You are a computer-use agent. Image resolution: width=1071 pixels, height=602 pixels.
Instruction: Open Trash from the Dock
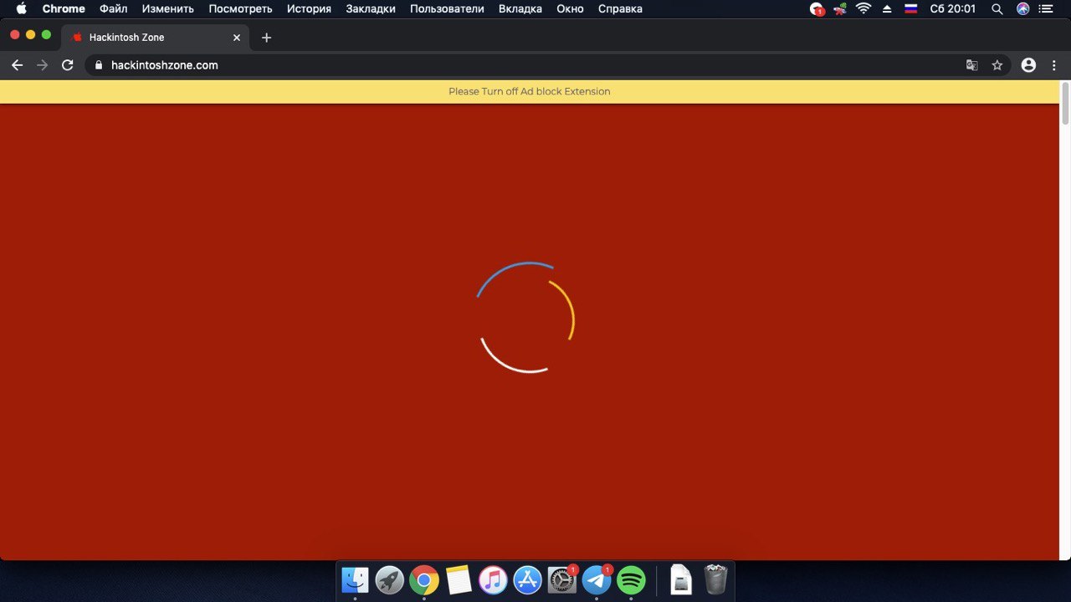716,579
